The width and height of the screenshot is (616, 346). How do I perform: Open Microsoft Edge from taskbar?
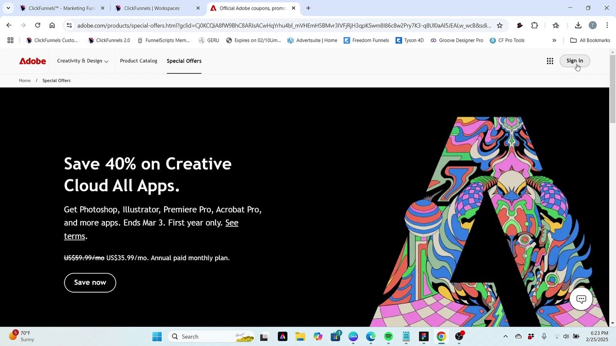371,336
